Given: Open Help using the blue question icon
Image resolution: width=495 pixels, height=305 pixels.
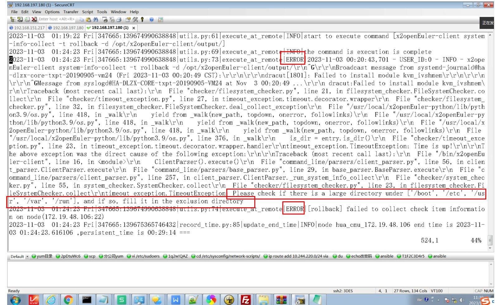Looking at the screenshot, I should pos(152,20).
